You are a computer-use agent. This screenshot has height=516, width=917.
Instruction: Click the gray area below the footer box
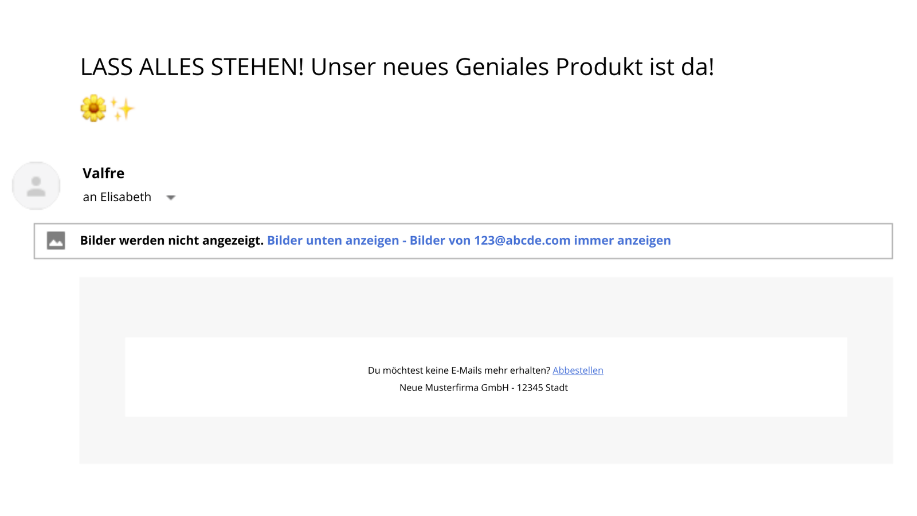click(x=485, y=440)
